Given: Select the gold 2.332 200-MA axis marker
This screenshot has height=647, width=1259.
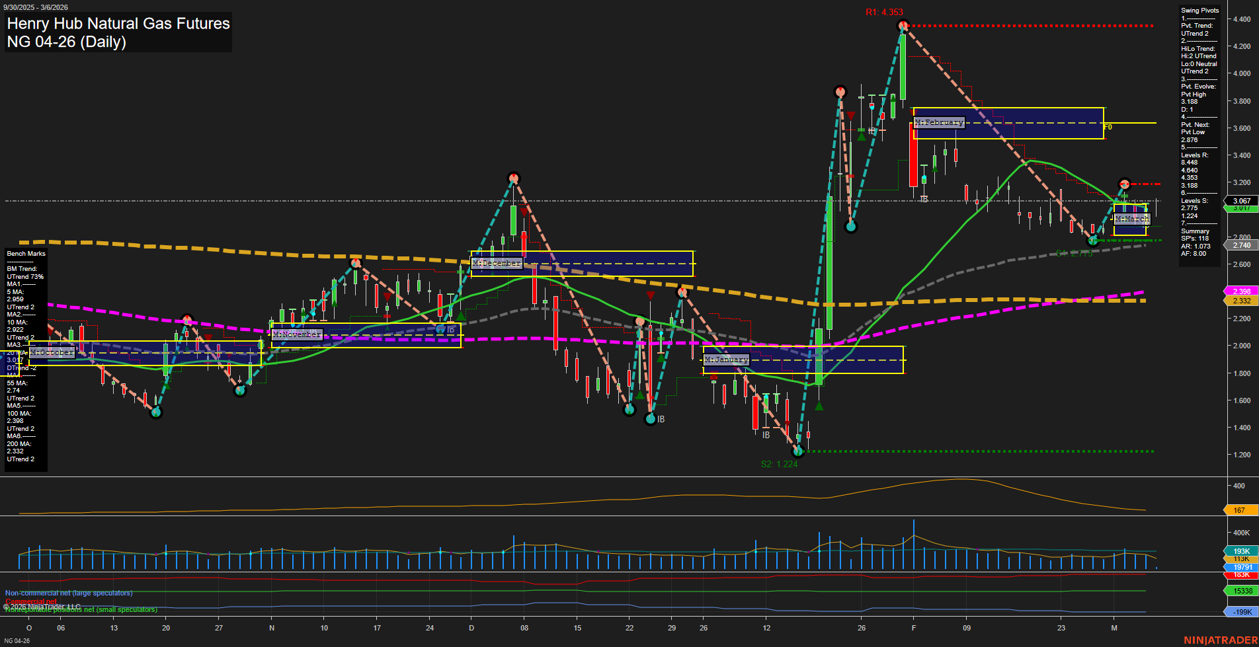Looking at the screenshot, I should pyautogui.click(x=1241, y=299).
